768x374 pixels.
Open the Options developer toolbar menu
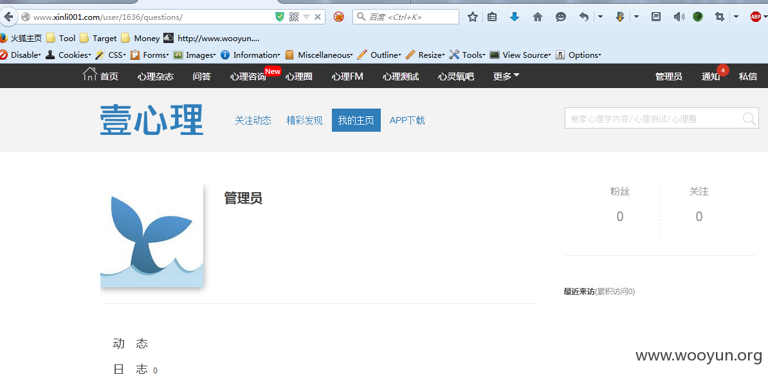click(578, 55)
